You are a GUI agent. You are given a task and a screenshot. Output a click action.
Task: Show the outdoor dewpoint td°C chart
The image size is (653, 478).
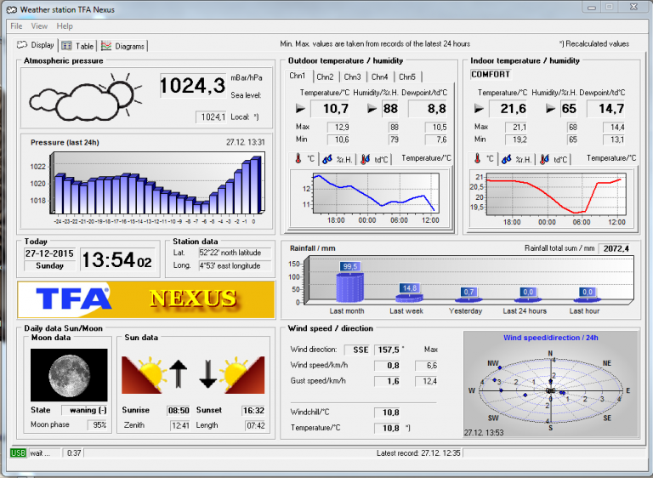(x=373, y=159)
